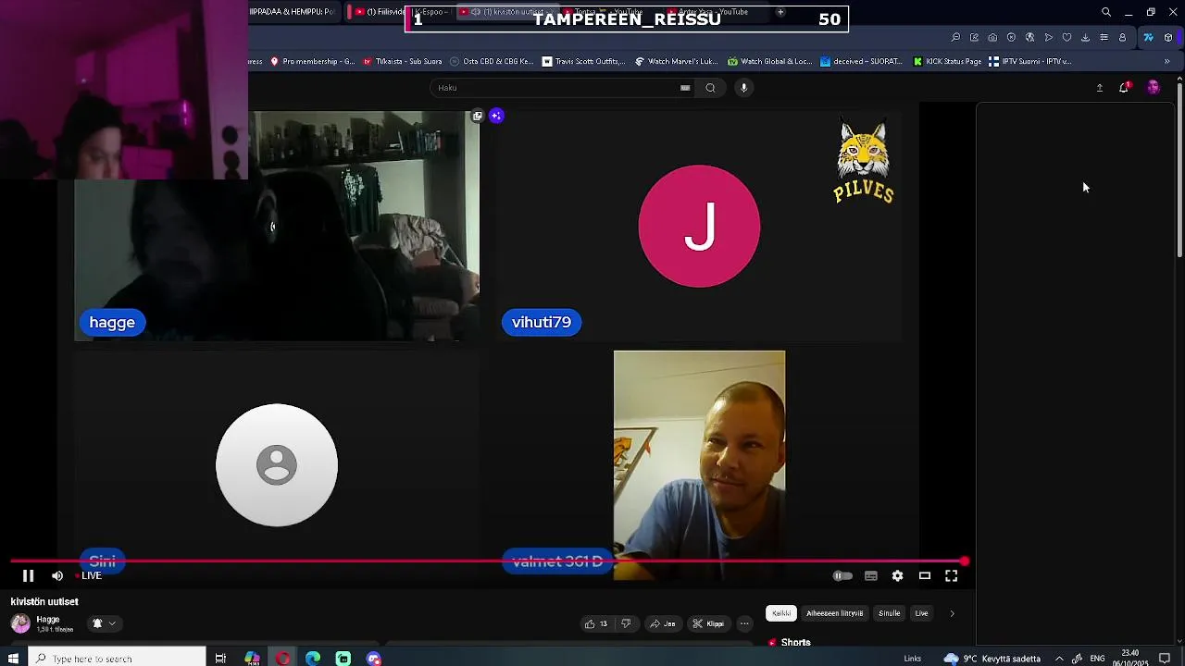
Task: Toggle subtitles in video player
Action: (x=871, y=575)
